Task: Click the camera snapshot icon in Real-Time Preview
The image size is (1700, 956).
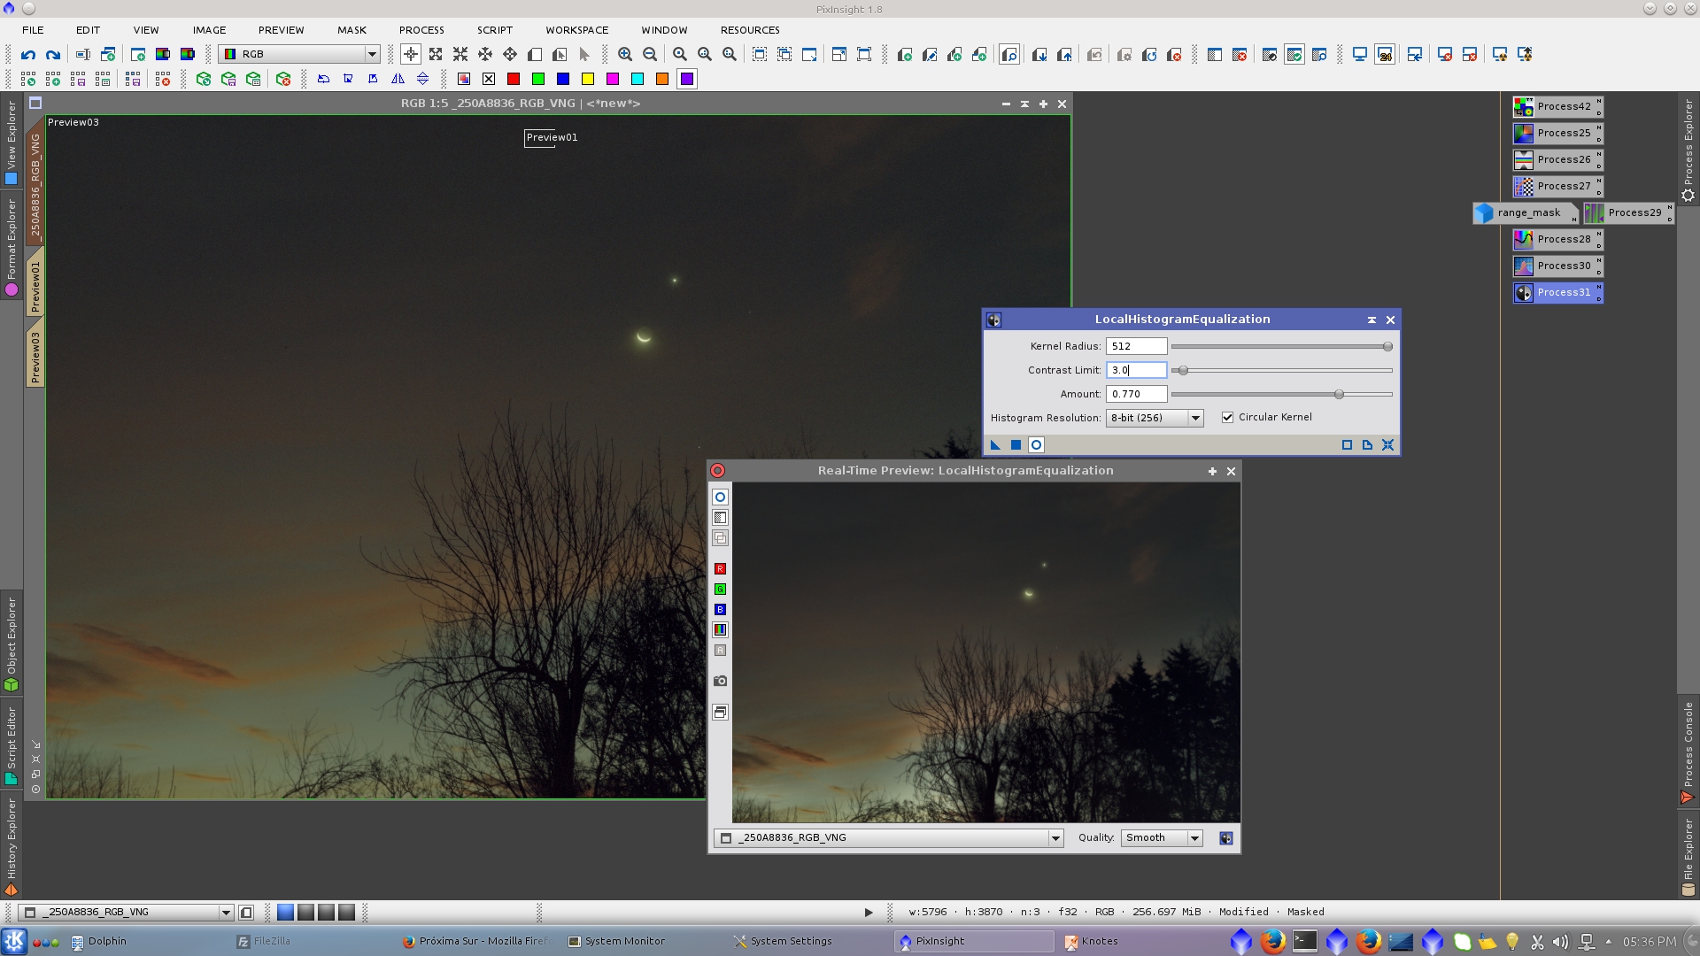Action: click(721, 681)
